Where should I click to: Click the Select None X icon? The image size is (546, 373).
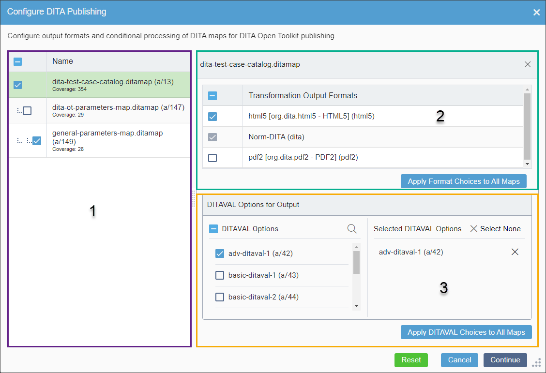[473, 229]
